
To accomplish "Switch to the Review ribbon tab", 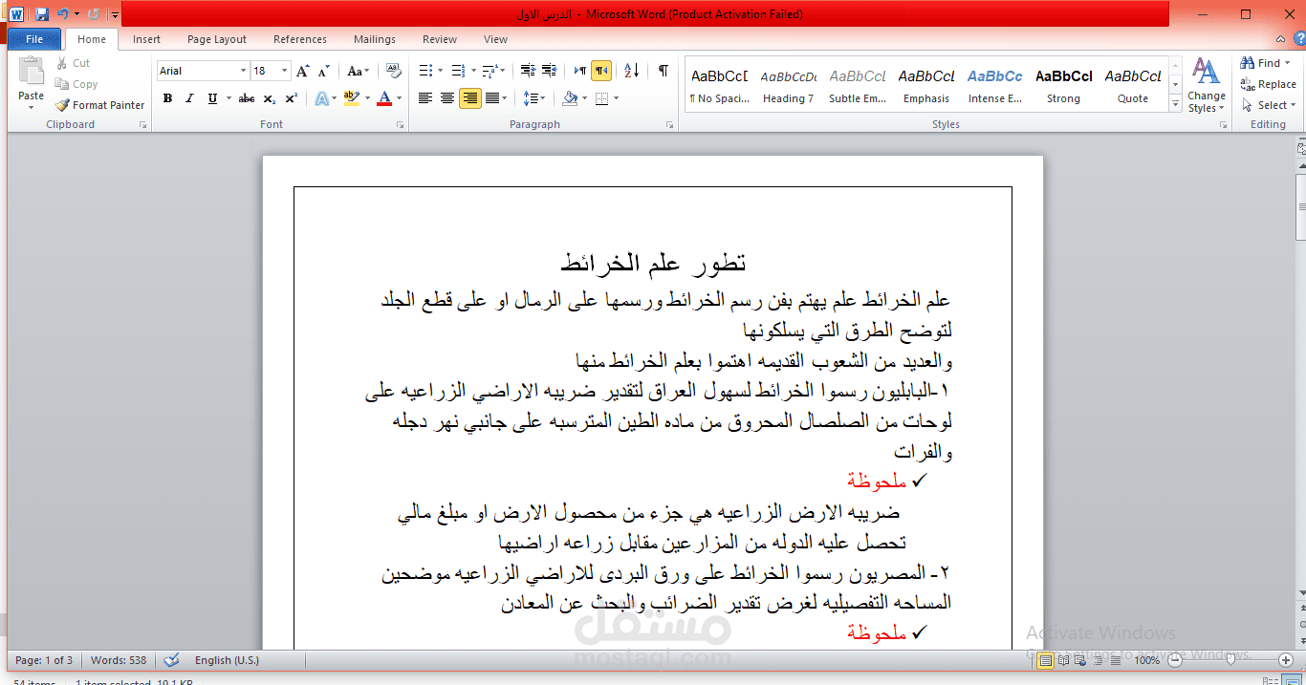I will (439, 39).
